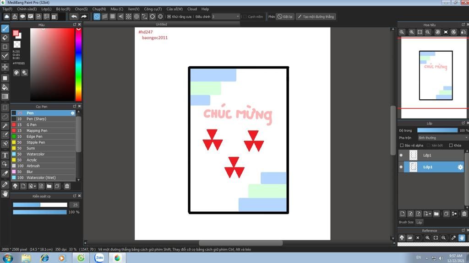Click Tạo một đường thẳng button
The height and width of the screenshot is (263, 469).
(x=316, y=16)
